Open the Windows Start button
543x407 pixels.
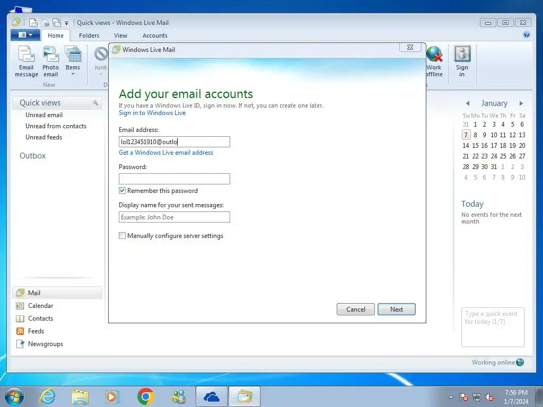(14, 396)
